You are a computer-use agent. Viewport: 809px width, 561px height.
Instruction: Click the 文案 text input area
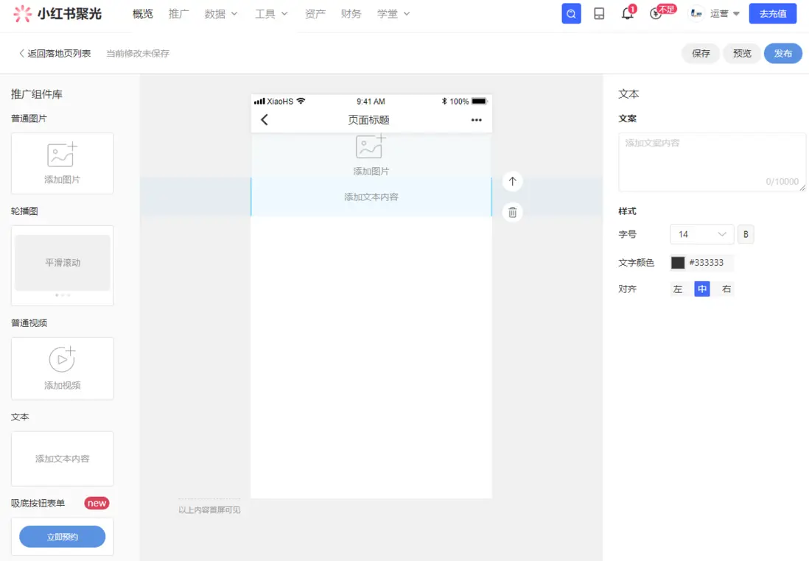pos(712,163)
